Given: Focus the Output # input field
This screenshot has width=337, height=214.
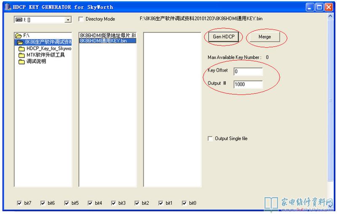Looking at the screenshot, I should 248,84.
